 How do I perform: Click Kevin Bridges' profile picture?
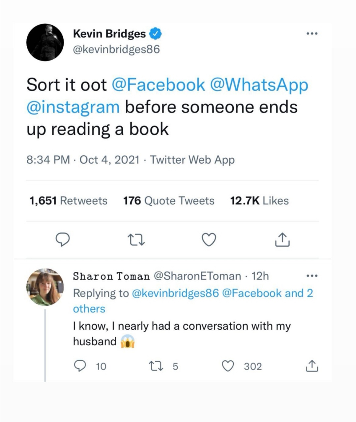[x=45, y=42]
